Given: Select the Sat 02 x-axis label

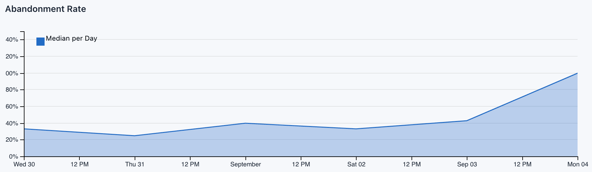Looking at the screenshot, I should 356,164.
